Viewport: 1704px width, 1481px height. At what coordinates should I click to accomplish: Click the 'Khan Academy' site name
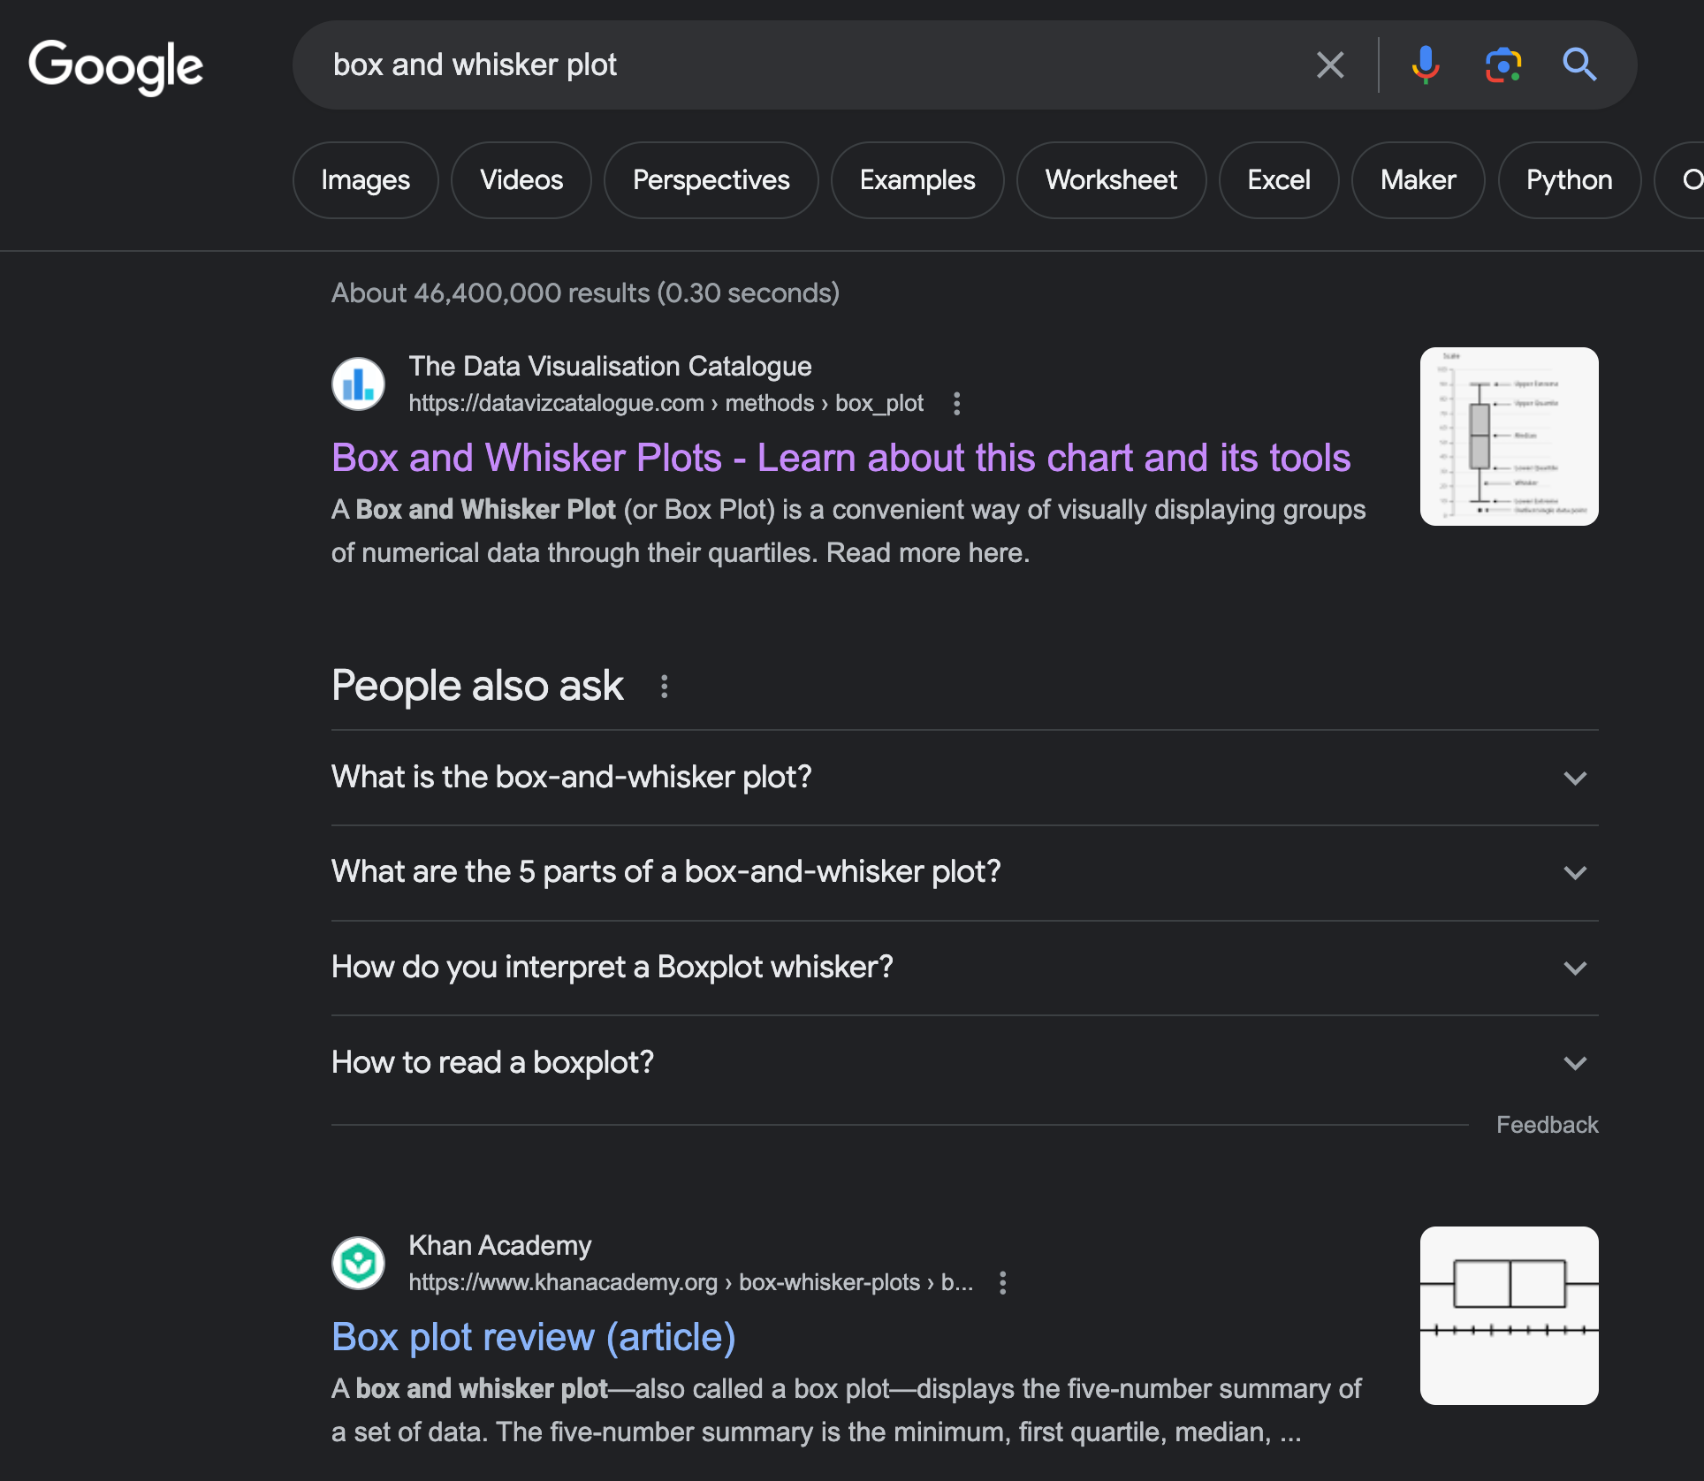click(499, 1246)
